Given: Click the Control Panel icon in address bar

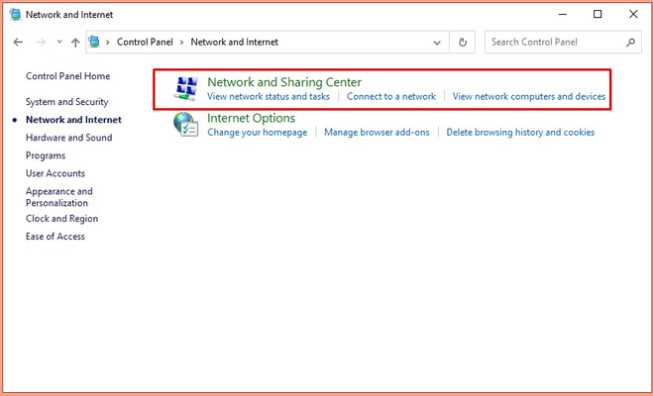Looking at the screenshot, I should click(x=94, y=42).
